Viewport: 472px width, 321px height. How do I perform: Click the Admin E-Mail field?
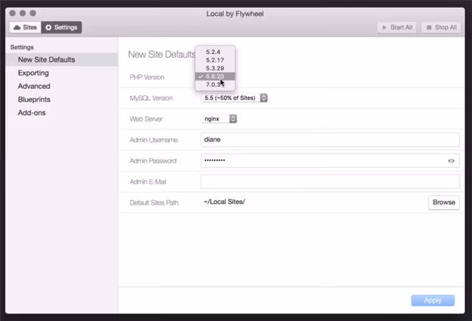[x=330, y=181]
